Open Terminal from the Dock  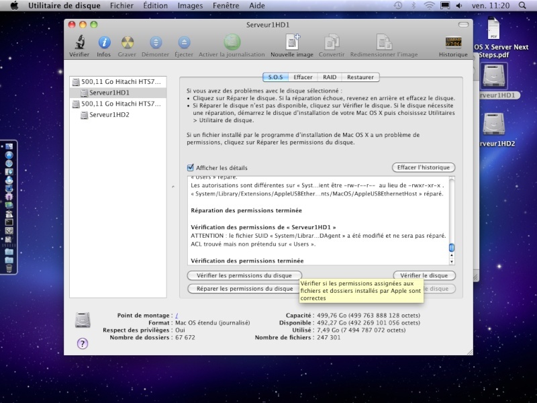click(x=9, y=222)
